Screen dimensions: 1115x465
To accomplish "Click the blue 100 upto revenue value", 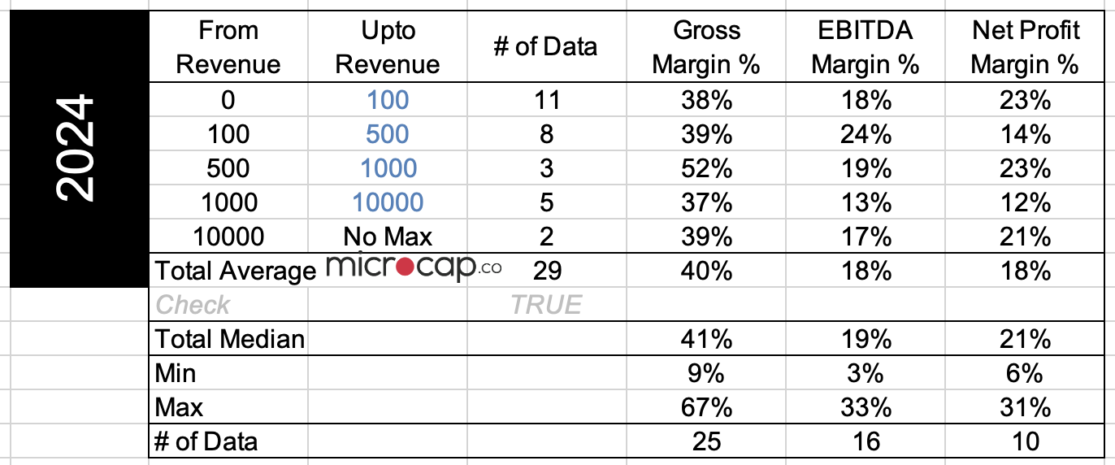I will [x=388, y=100].
